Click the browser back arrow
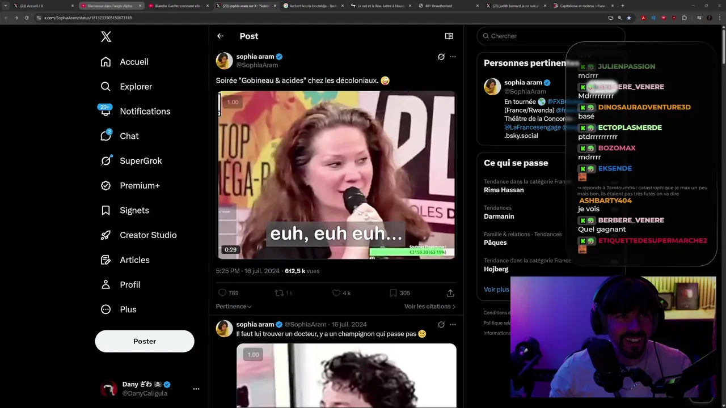This screenshot has width=726, height=408. coord(6,18)
